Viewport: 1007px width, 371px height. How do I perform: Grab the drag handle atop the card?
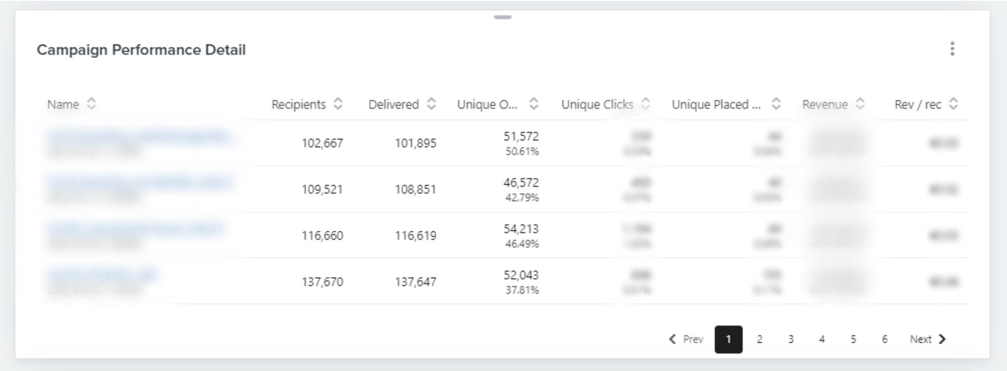[x=503, y=17]
